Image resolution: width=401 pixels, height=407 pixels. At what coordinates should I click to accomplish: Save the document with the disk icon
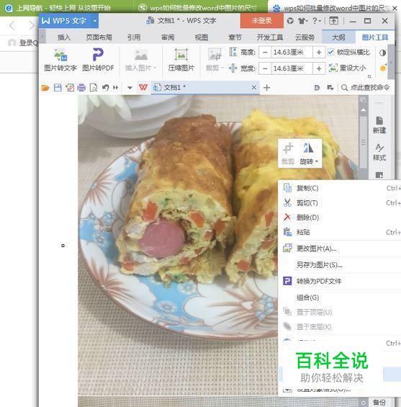tap(58, 88)
